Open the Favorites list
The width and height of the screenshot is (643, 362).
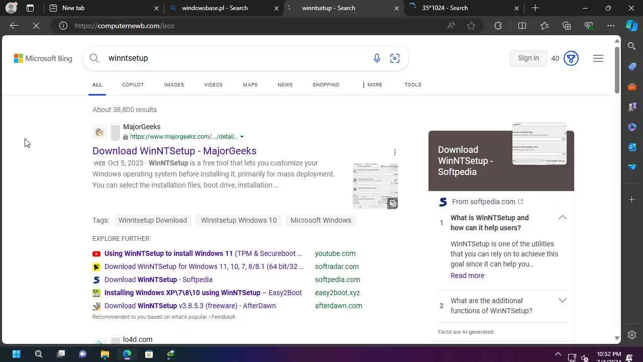click(x=545, y=26)
